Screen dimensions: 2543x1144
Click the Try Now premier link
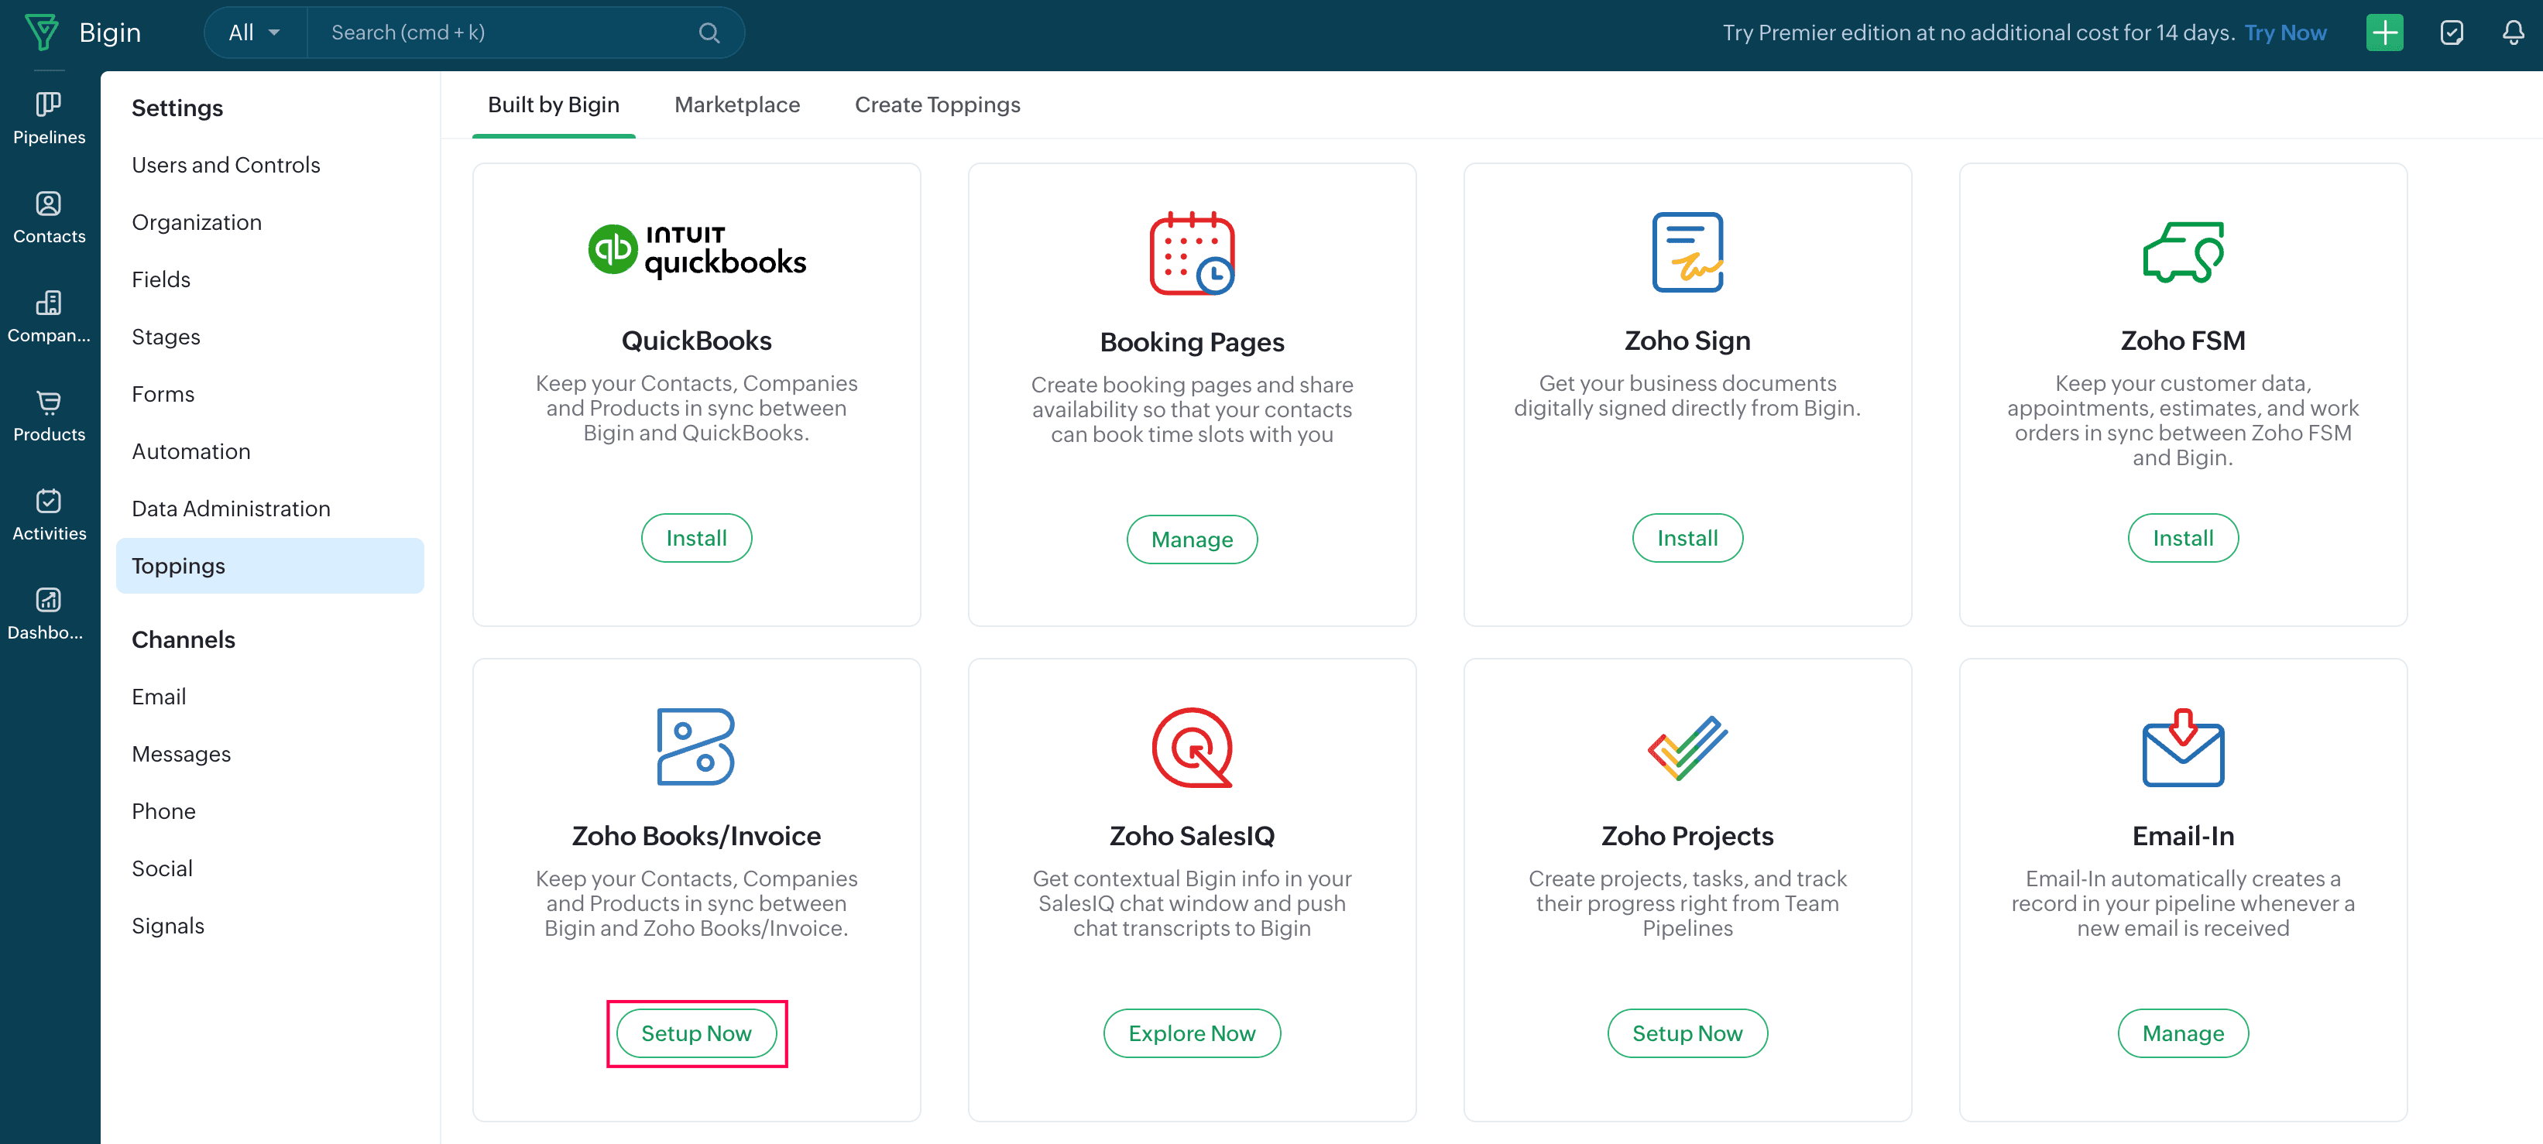2284,33
